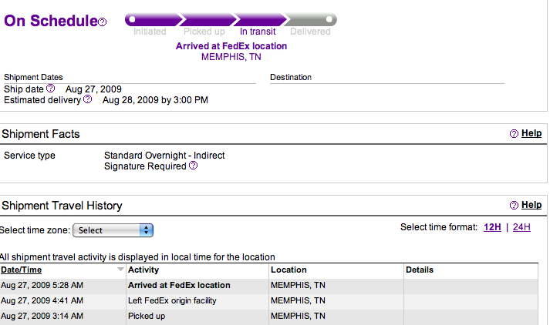Open the Select time zone dropdown
The image size is (550, 325).
point(113,230)
